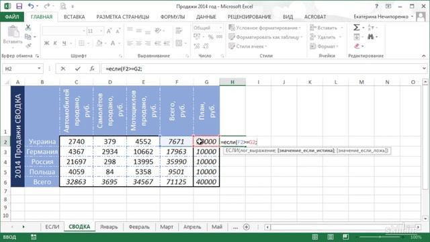Viewport: 430px width, 242px height.
Task: Click the Paste (Вставить) clipboard icon
Action: click(x=13, y=32)
